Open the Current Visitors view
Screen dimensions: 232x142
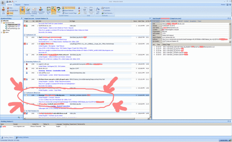(x=22, y=11)
